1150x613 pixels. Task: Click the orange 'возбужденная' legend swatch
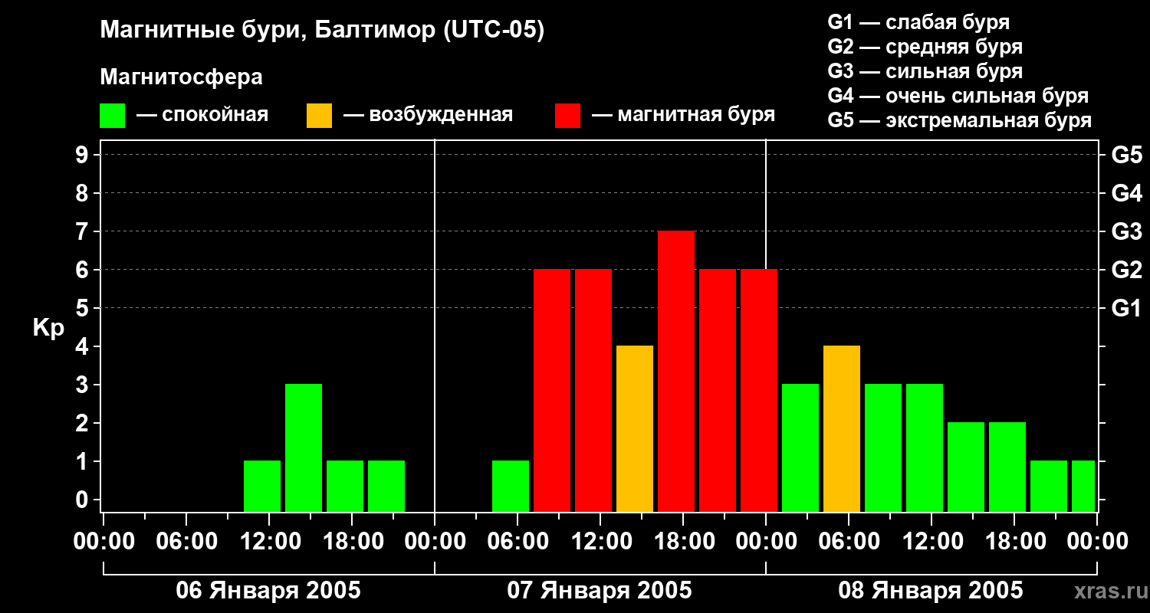click(320, 116)
